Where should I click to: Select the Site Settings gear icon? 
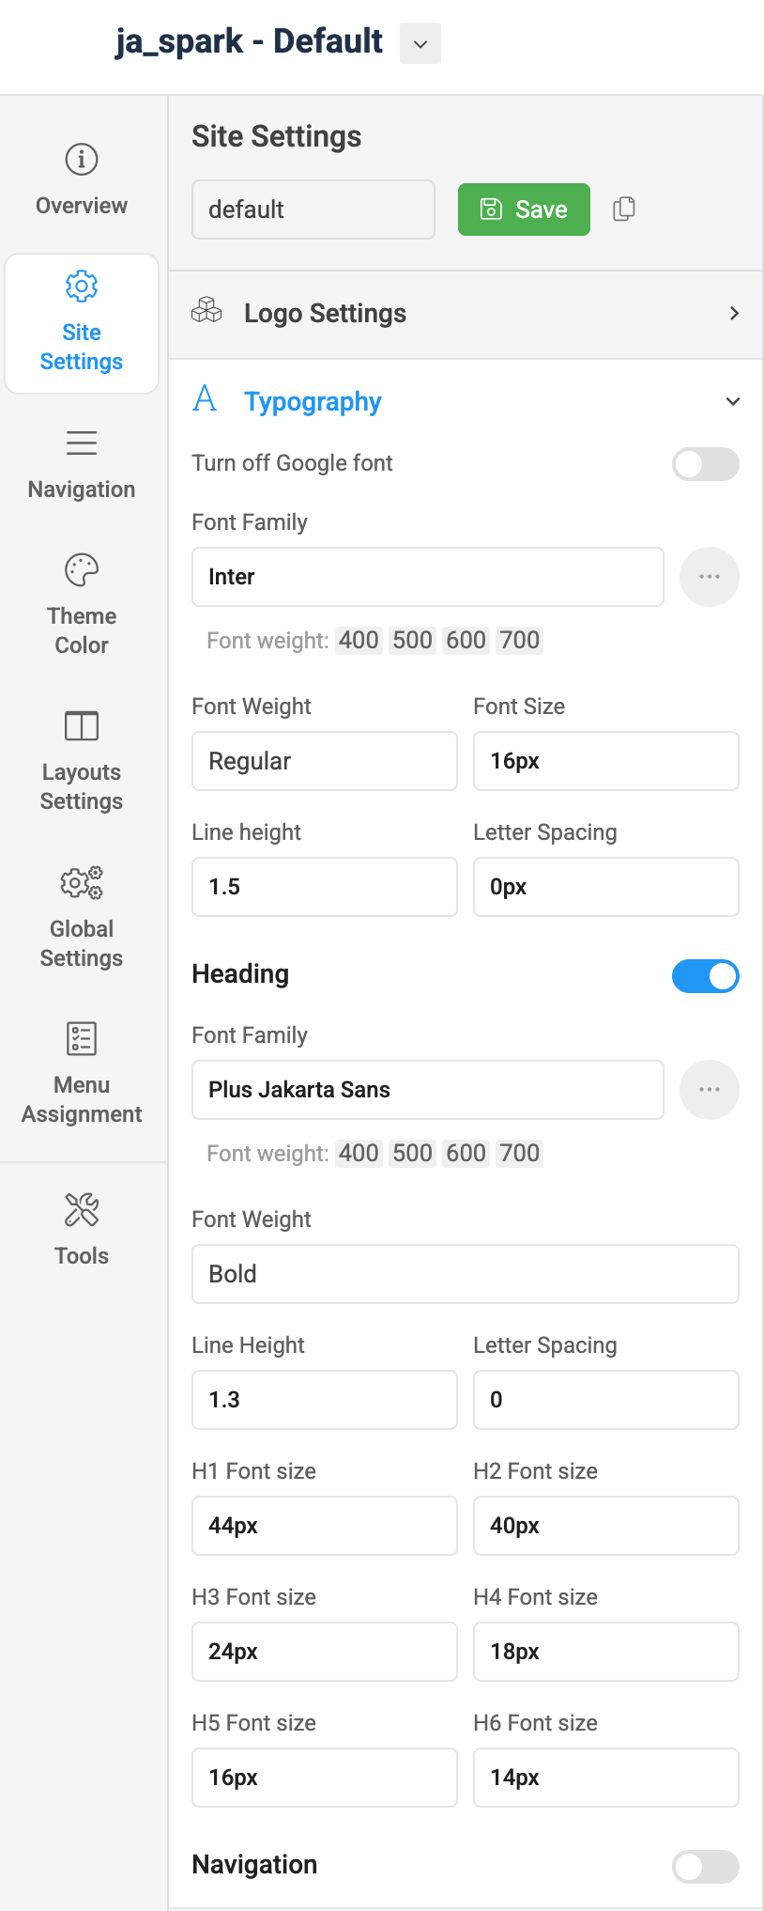tap(81, 286)
